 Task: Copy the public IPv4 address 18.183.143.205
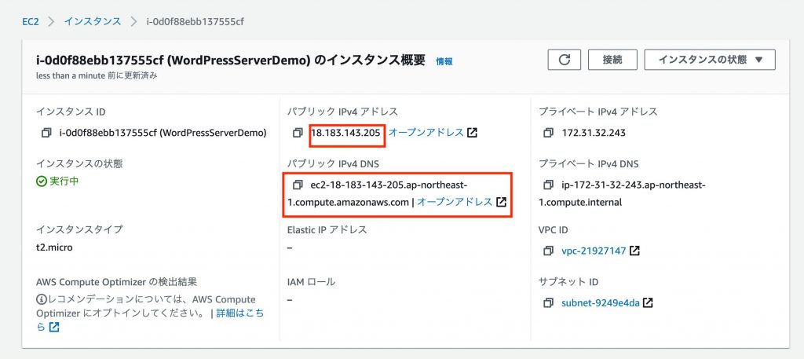pyautogui.click(x=298, y=133)
